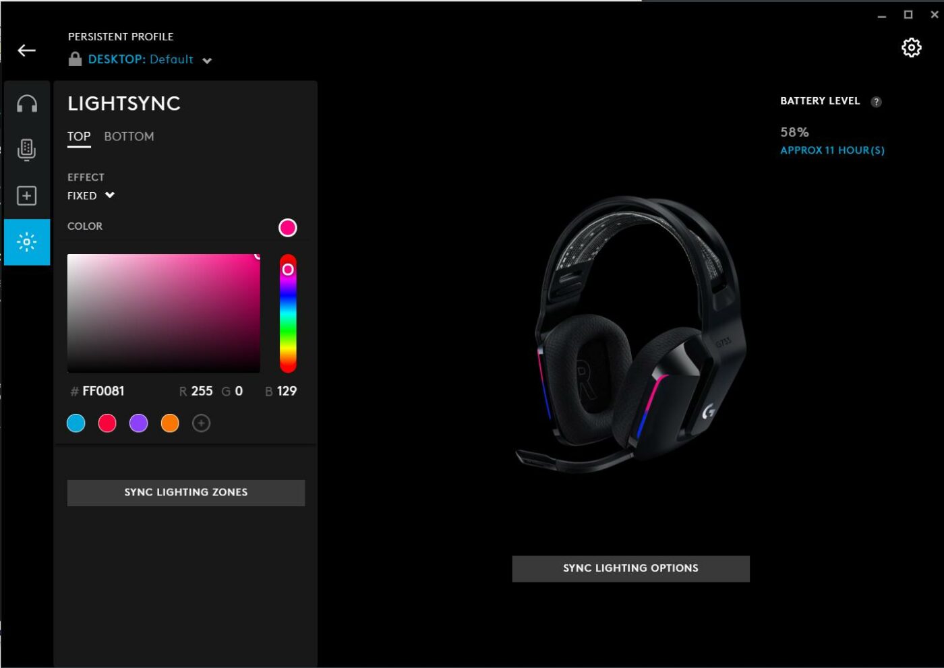944x668 pixels.
Task: Pick the orange preset color
Action: (x=170, y=423)
